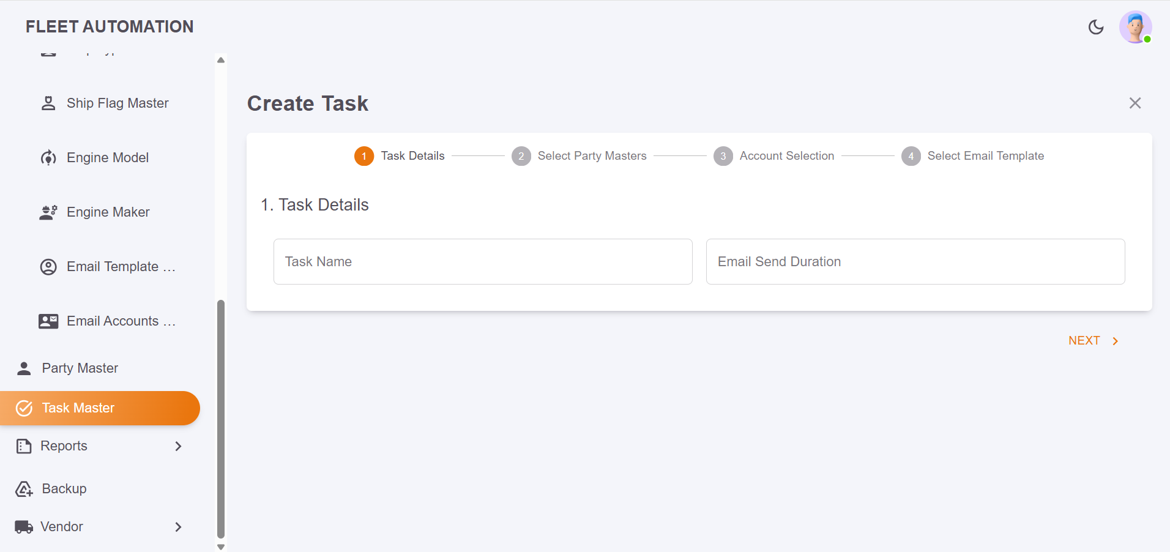Click inside the Task Name field

[x=482, y=261]
